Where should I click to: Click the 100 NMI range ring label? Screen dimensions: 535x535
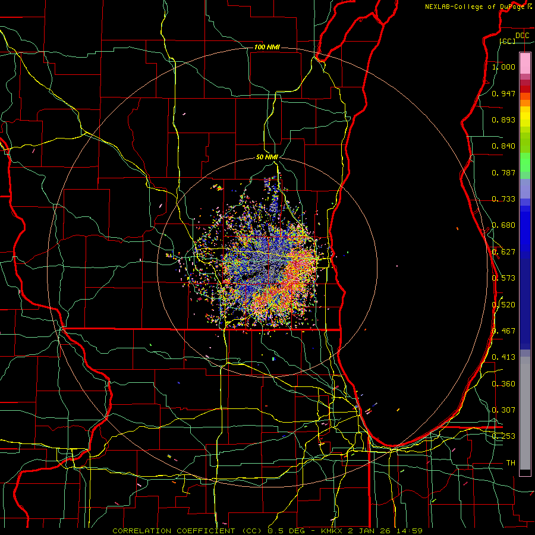coord(267,47)
